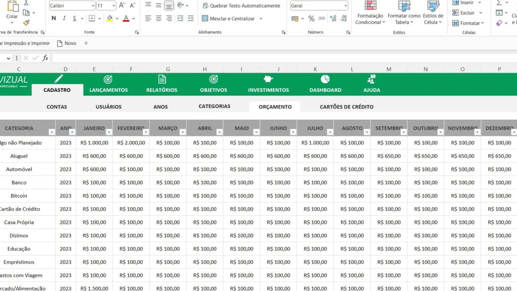The width and height of the screenshot is (517, 291).
Task: Open the Calibri font name dropdown
Action: pyautogui.click(x=92, y=6)
